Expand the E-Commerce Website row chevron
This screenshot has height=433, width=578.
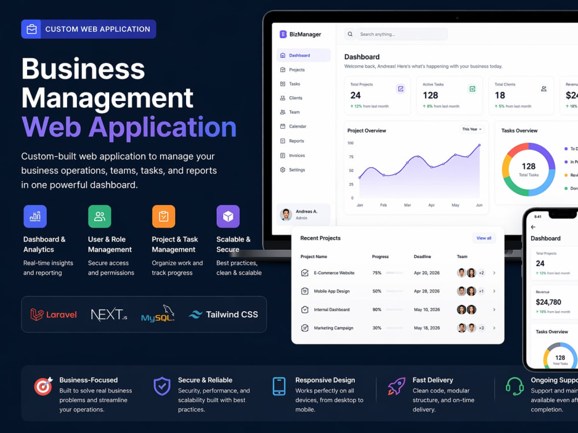pos(494,273)
